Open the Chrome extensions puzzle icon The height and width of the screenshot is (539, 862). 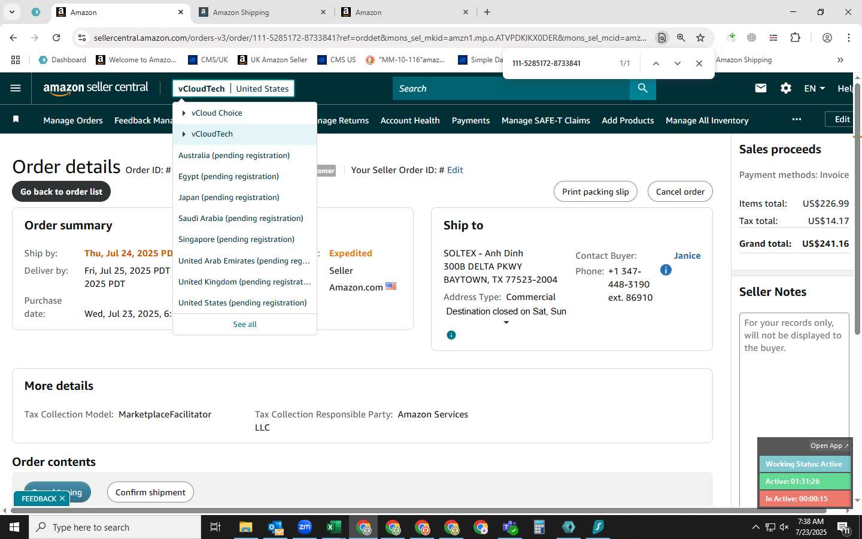(795, 38)
